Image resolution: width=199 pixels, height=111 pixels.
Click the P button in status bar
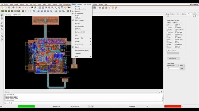point(89,106)
